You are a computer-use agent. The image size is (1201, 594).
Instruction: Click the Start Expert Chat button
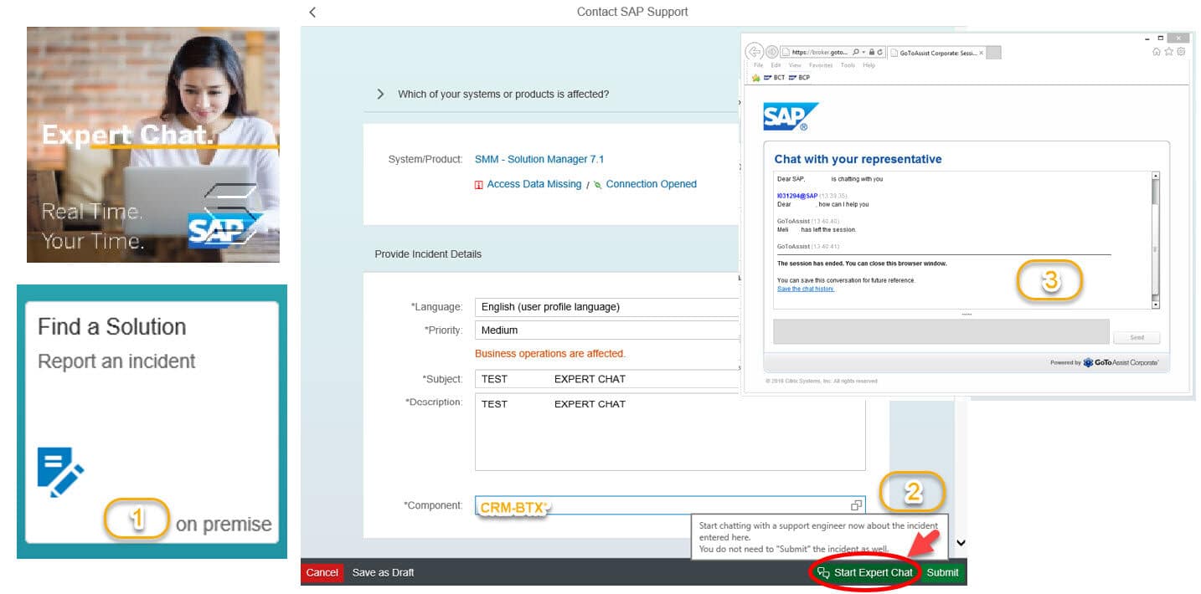click(865, 572)
